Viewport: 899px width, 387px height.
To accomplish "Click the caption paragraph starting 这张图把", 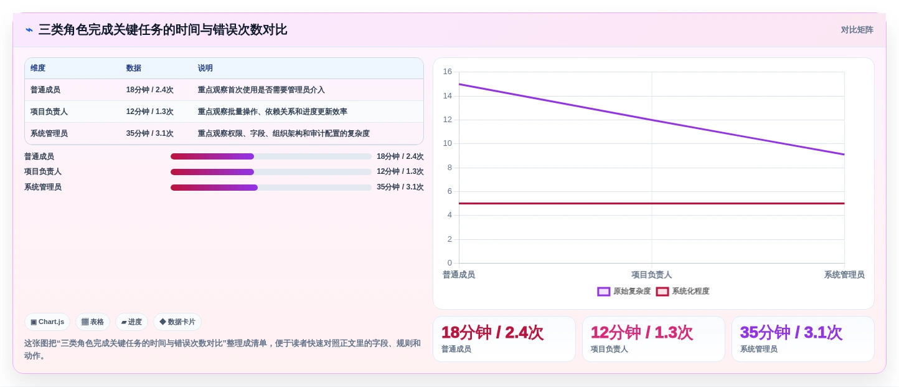I will [x=222, y=350].
